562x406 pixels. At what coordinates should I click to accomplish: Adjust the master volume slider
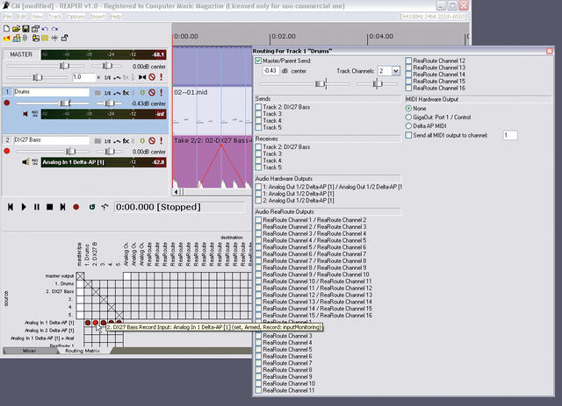64,66
